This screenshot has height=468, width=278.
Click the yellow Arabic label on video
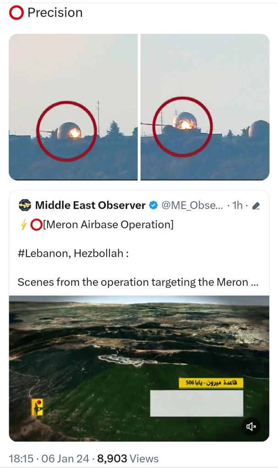pos(211,382)
